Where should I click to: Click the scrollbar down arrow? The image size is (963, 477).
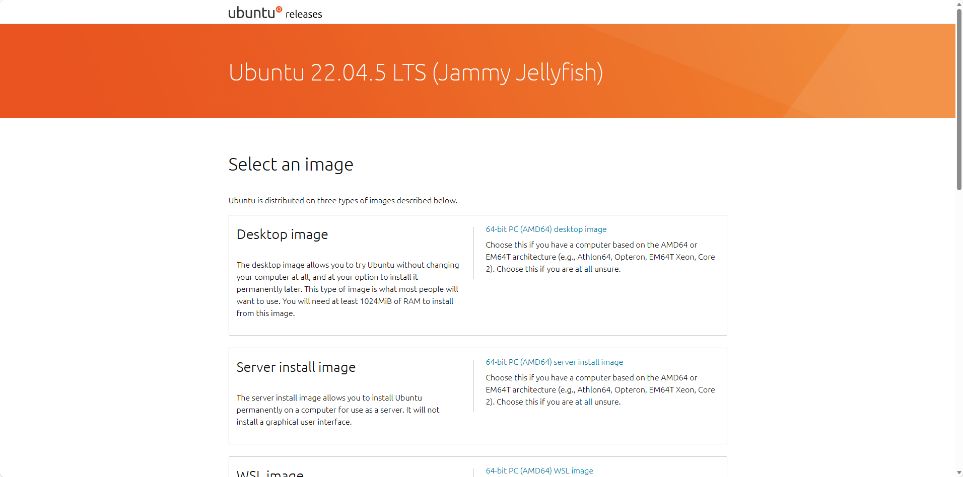click(959, 473)
